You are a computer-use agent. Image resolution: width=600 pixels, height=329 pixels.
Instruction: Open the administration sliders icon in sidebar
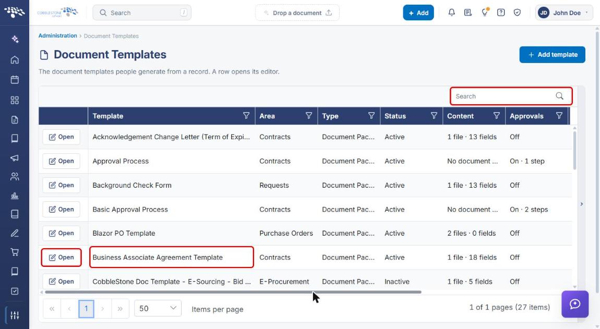tap(15, 315)
